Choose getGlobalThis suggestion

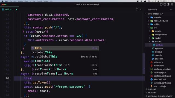pyautogui.click(x=65, y=57)
